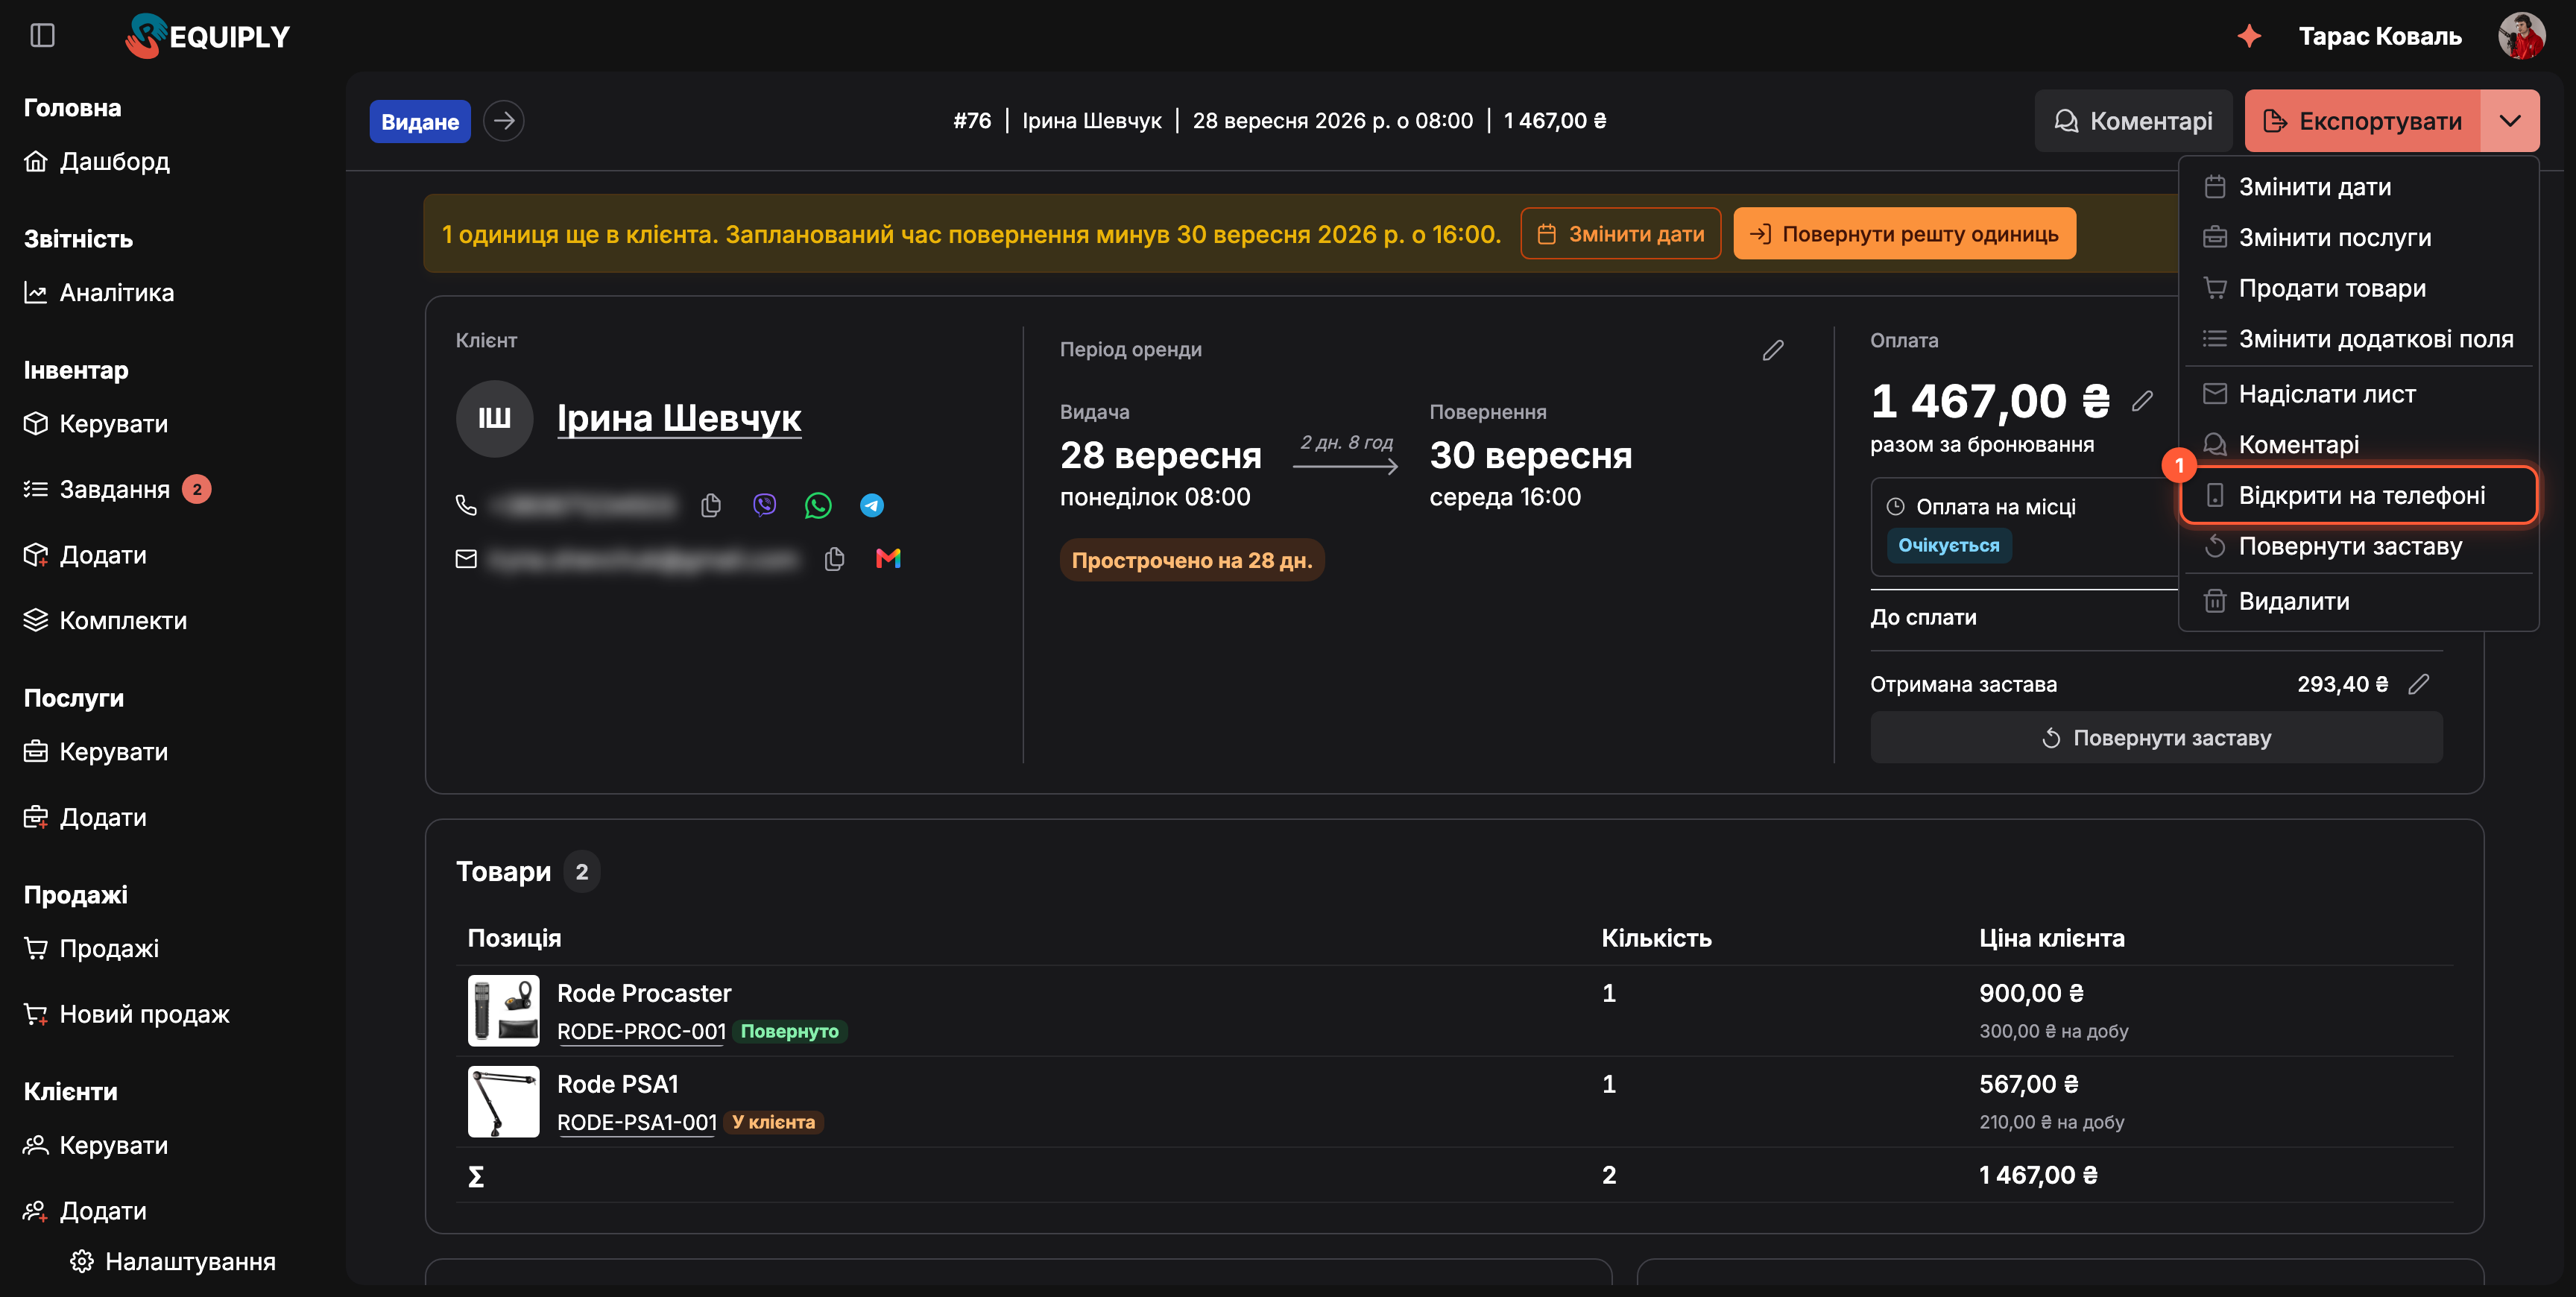Viewport: 2576px width, 1297px height.
Task: Open client link Ірина Шевчук
Action: tap(679, 418)
